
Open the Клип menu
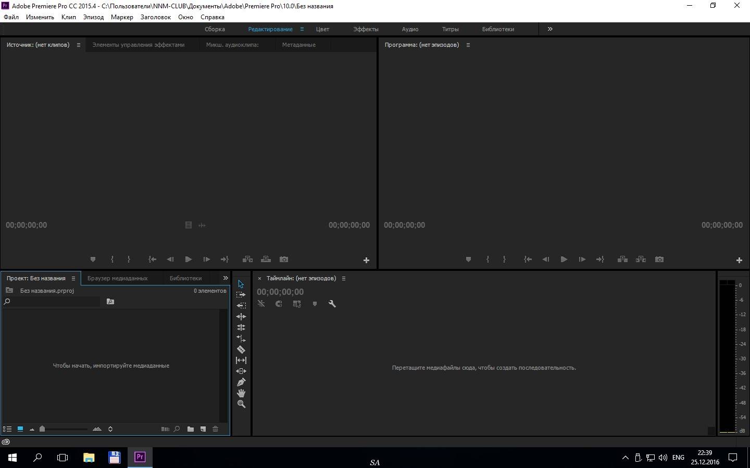coord(68,17)
